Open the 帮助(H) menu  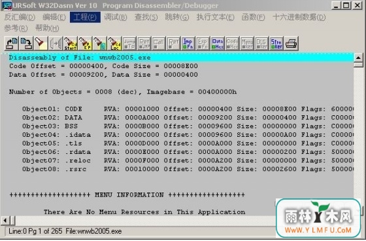tap(47, 28)
